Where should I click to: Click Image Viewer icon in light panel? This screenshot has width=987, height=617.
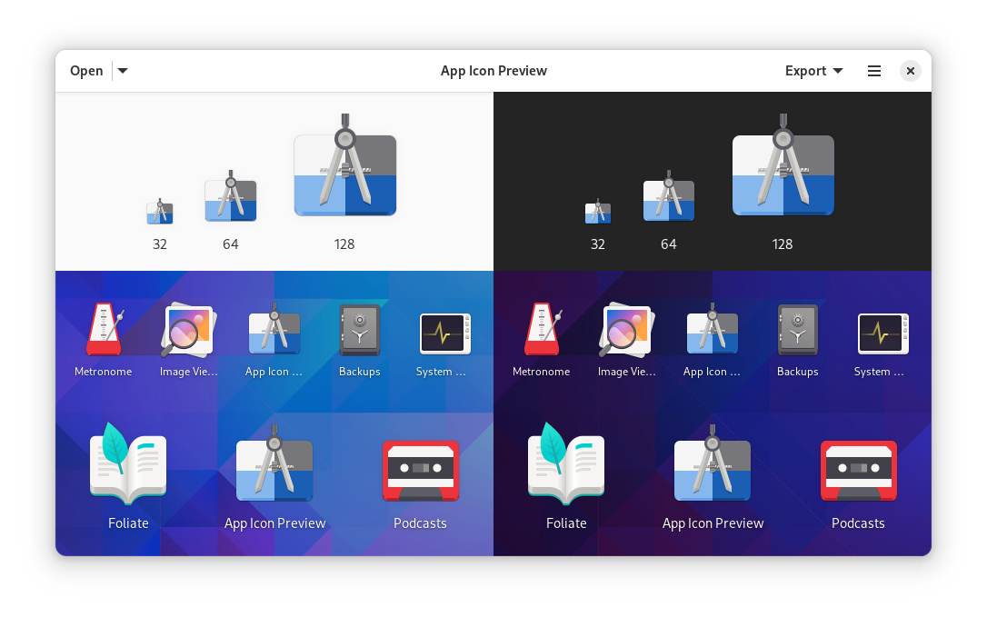(188, 331)
